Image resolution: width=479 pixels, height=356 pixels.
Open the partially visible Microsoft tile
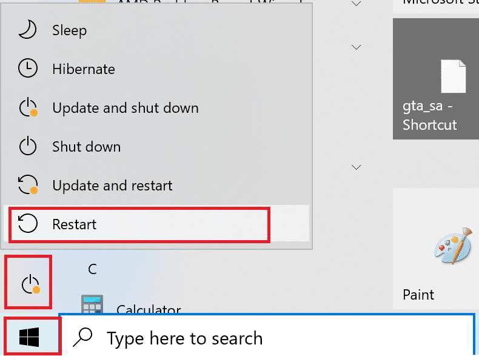coord(435,5)
